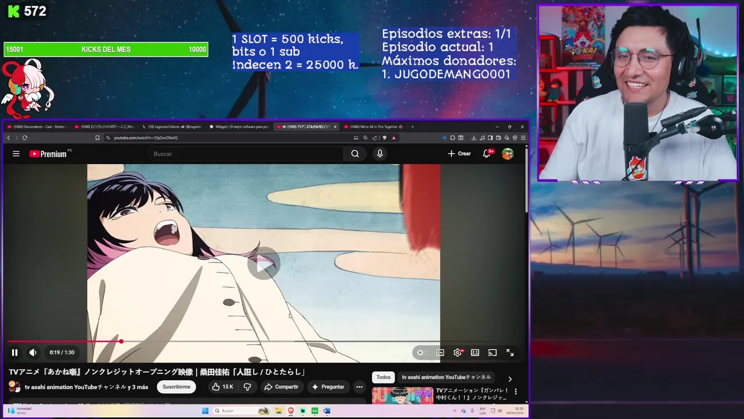Select tv asahi animation YouTube chip
The width and height of the screenshot is (744, 419).
point(446,377)
